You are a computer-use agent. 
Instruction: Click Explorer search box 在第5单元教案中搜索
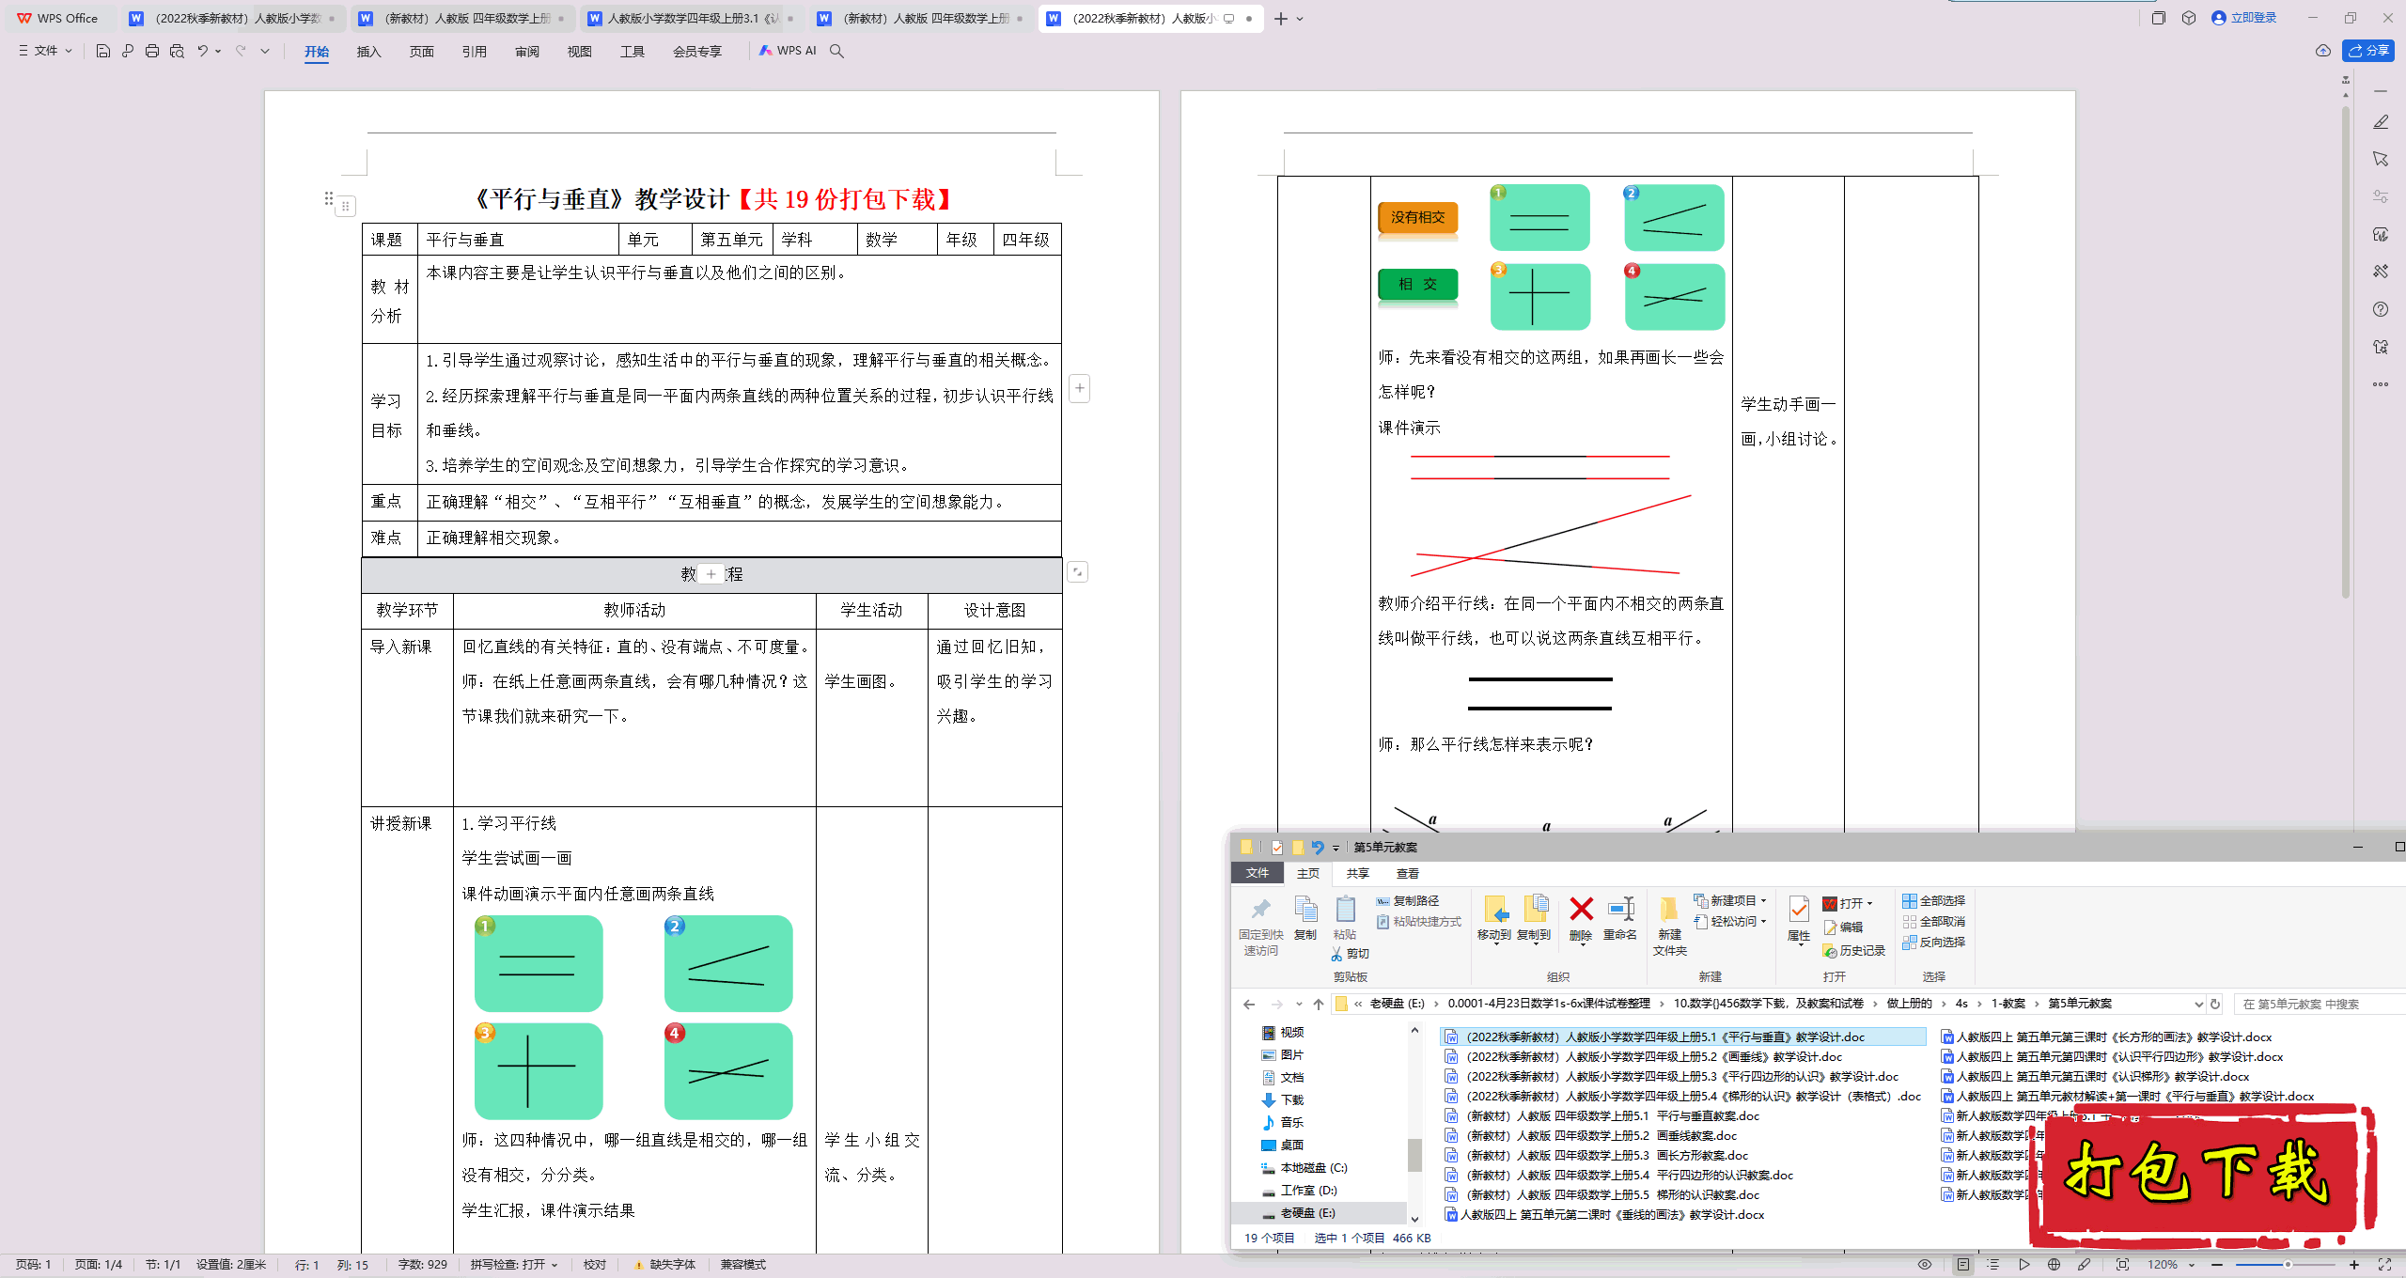coord(2318,1004)
